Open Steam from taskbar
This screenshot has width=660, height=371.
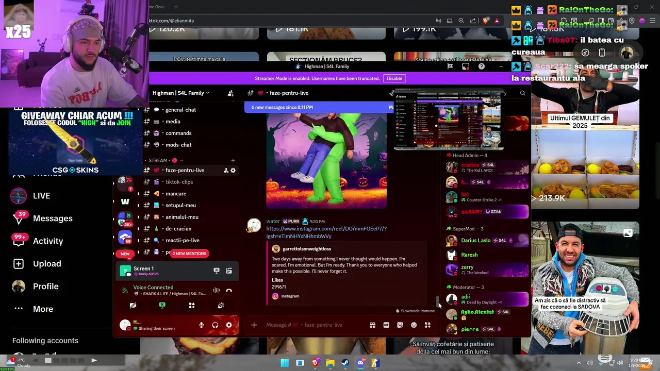coord(345,363)
